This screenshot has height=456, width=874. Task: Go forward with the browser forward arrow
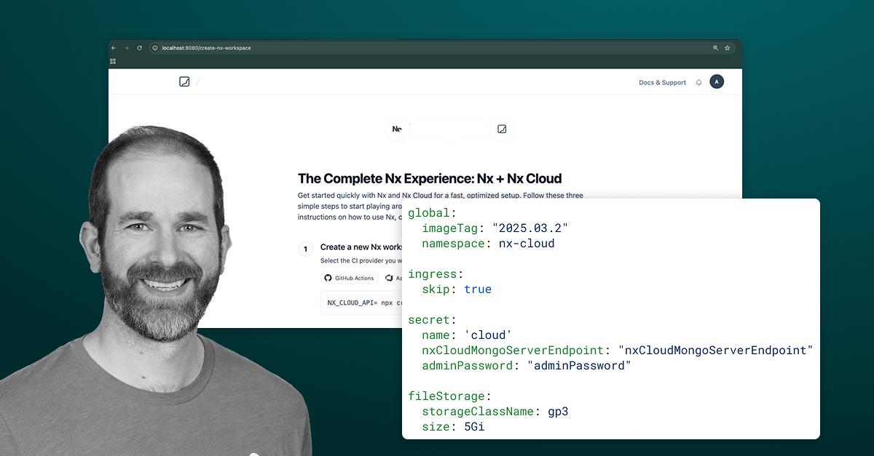coord(125,48)
